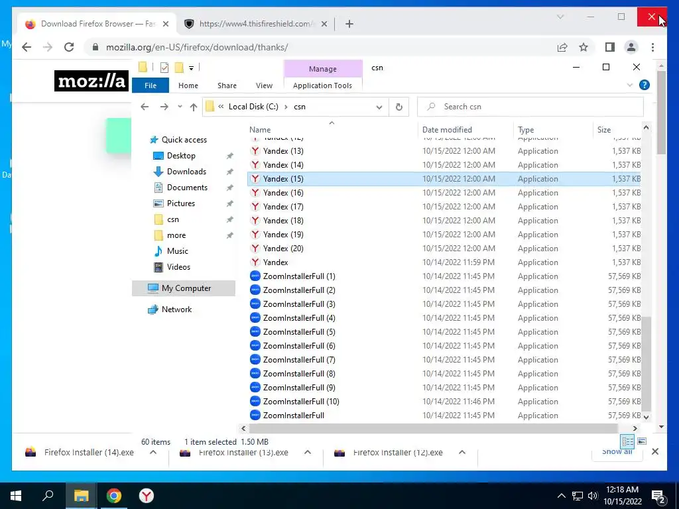The width and height of the screenshot is (679, 509).
Task: Select Downloads in Quick access
Action: point(186,172)
